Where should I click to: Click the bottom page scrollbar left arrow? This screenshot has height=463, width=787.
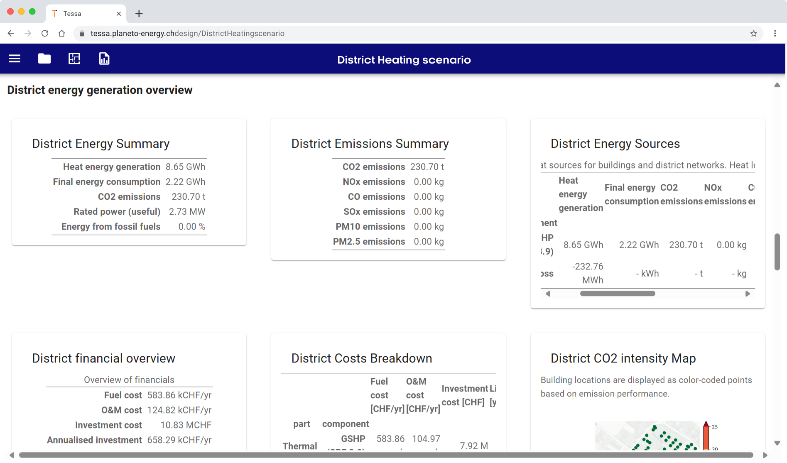(x=12, y=455)
